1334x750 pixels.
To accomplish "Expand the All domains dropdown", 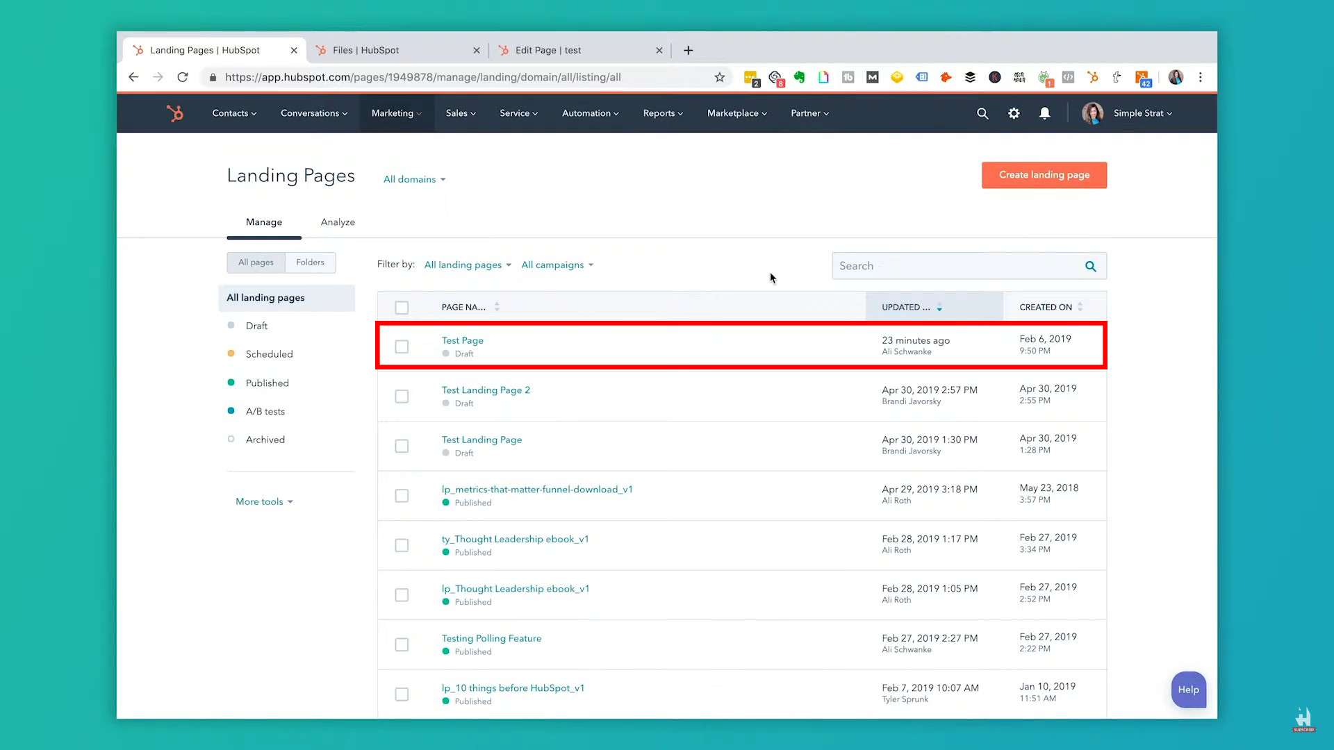I will pyautogui.click(x=415, y=179).
